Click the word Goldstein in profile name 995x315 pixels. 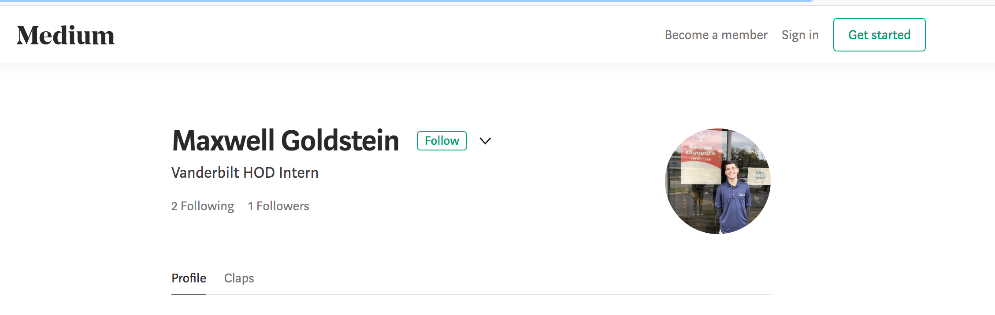click(x=340, y=141)
